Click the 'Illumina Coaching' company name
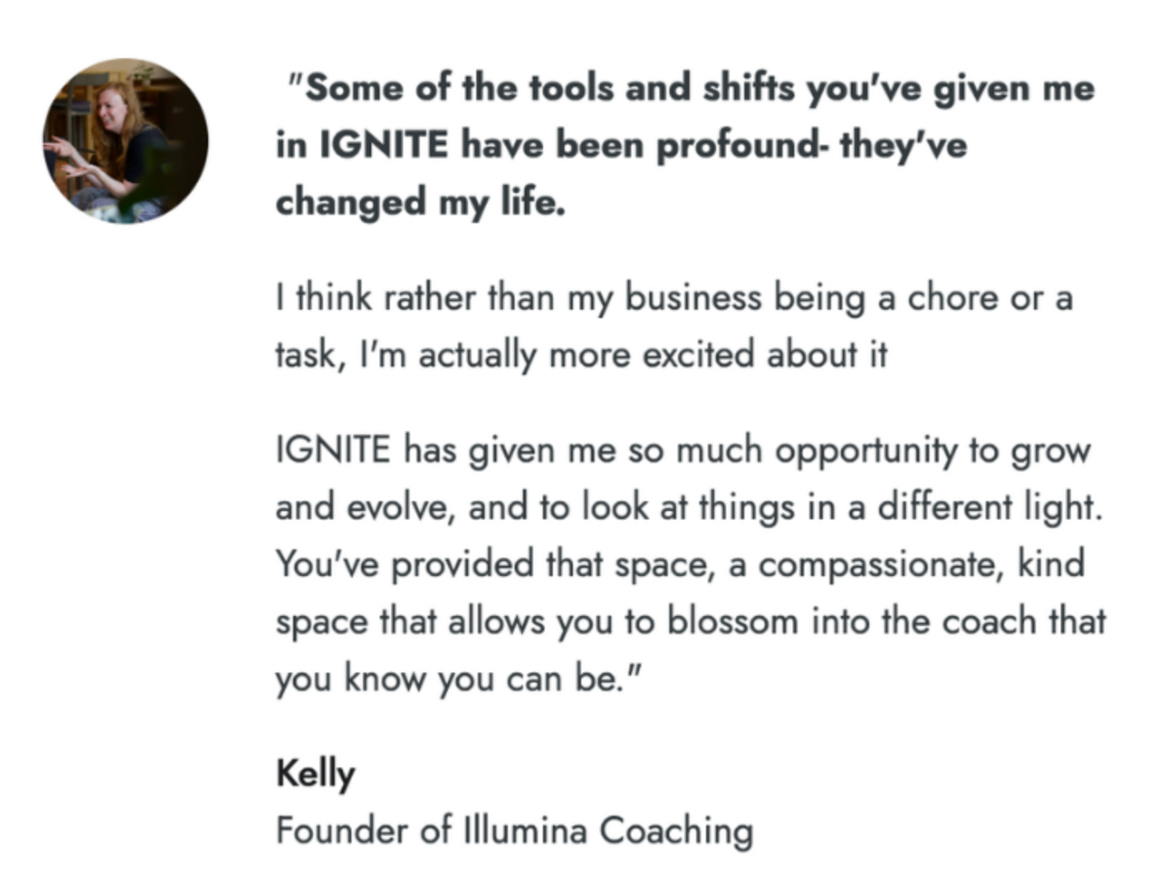This screenshot has width=1174, height=894. (x=608, y=831)
